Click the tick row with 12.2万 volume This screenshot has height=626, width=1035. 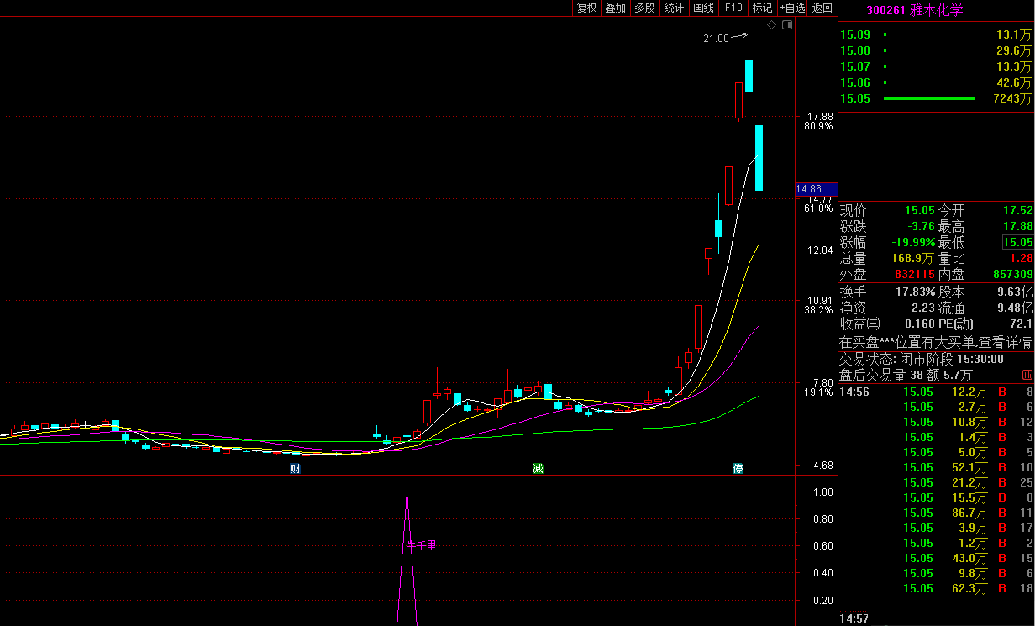pyautogui.click(x=937, y=392)
